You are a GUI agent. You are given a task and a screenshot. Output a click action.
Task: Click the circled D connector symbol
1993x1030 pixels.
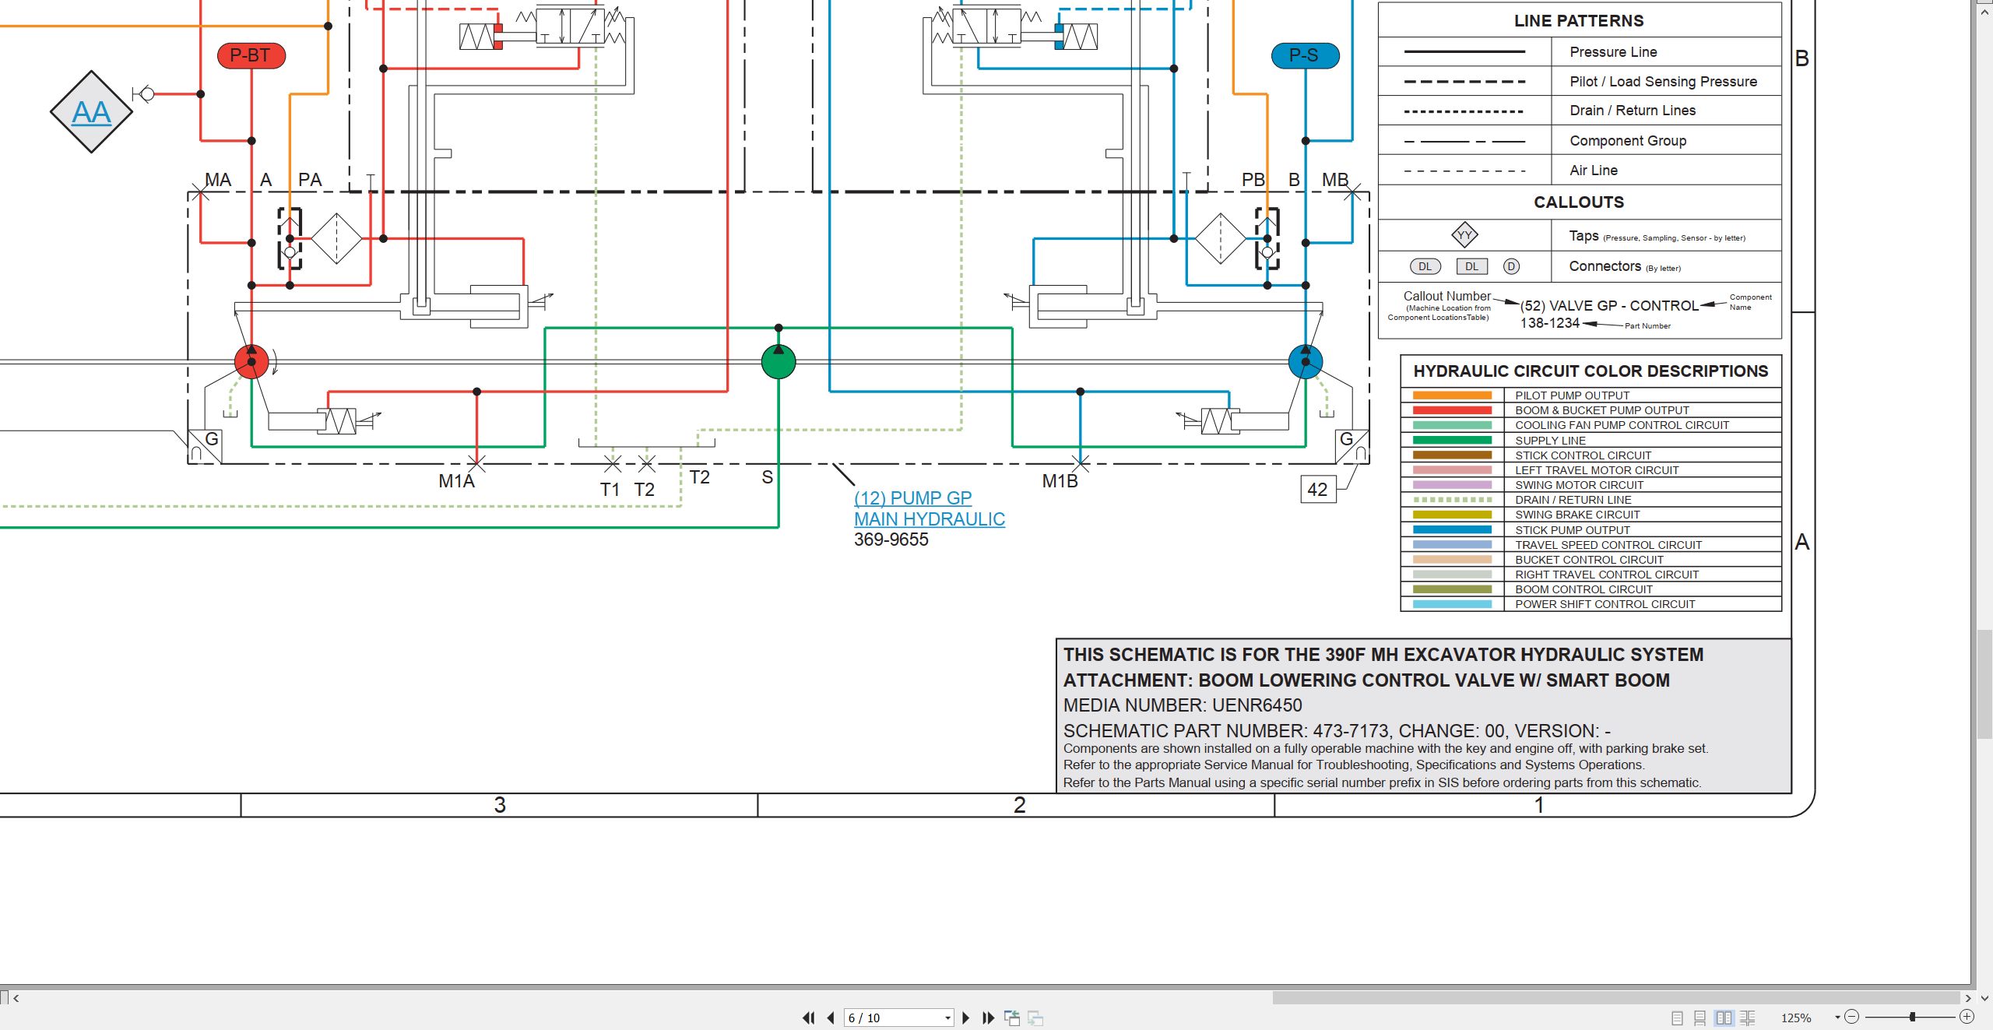pyautogui.click(x=1511, y=267)
